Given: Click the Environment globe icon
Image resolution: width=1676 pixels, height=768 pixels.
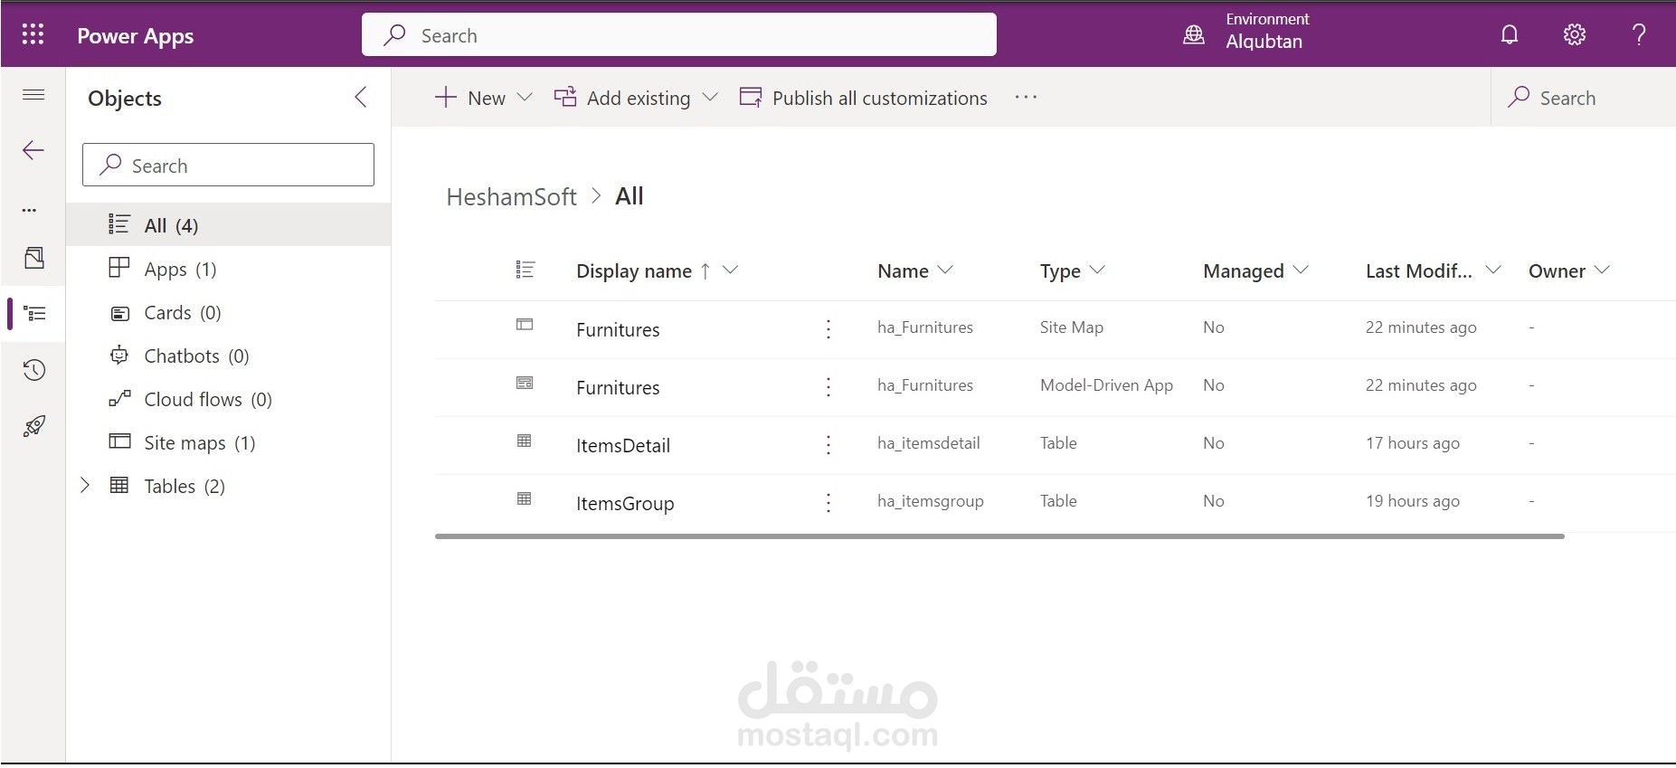Looking at the screenshot, I should (1194, 34).
